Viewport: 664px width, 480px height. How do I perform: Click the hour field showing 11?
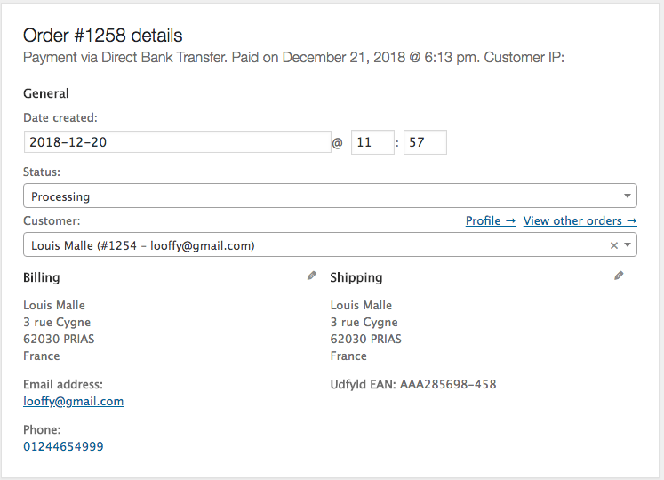coord(372,142)
